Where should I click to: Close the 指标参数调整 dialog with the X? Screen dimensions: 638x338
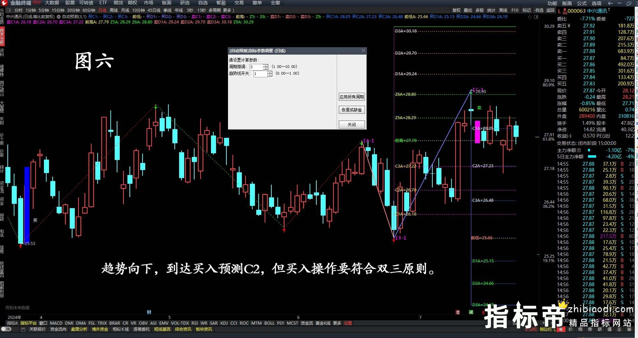coord(363,51)
